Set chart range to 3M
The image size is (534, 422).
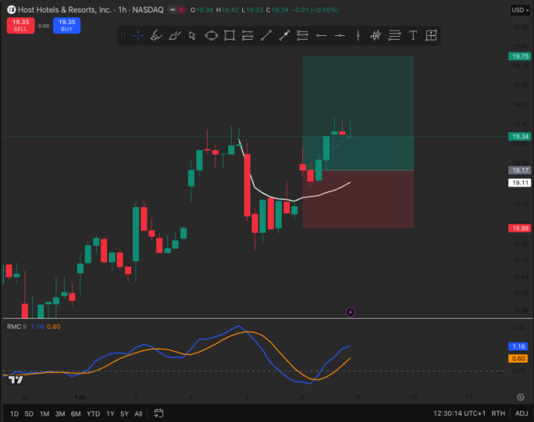(x=60, y=414)
